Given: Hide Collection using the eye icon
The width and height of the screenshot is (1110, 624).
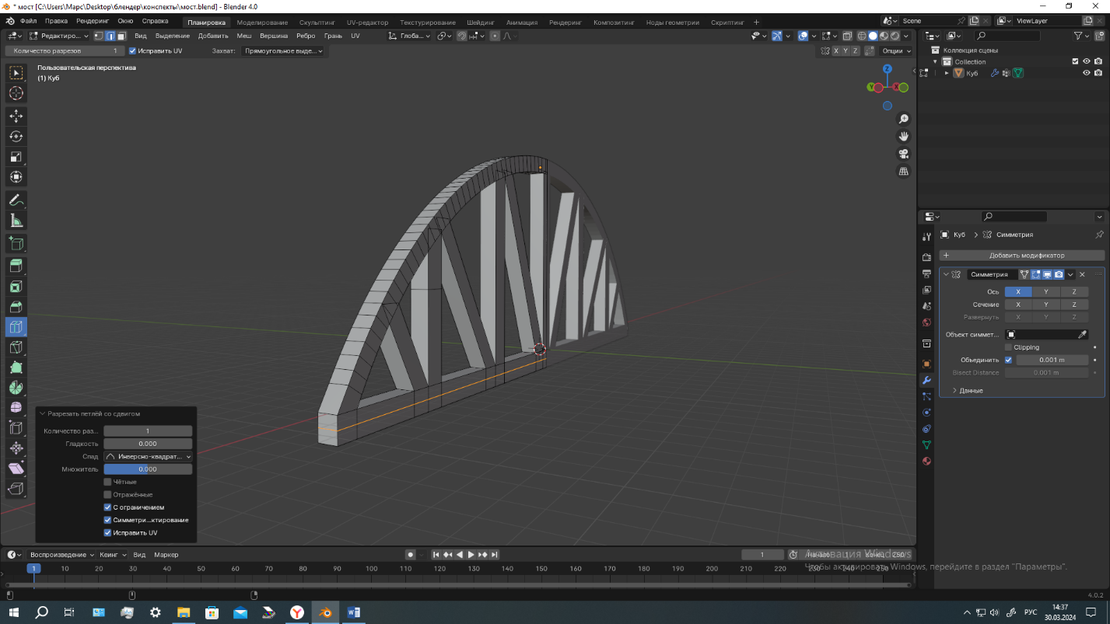Looking at the screenshot, I should (1087, 61).
